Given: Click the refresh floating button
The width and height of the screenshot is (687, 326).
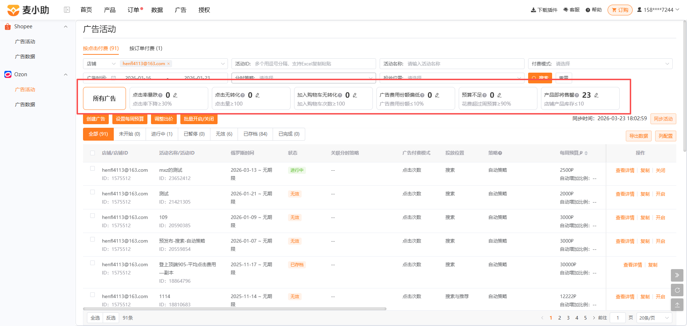Looking at the screenshot, I should (x=677, y=290).
